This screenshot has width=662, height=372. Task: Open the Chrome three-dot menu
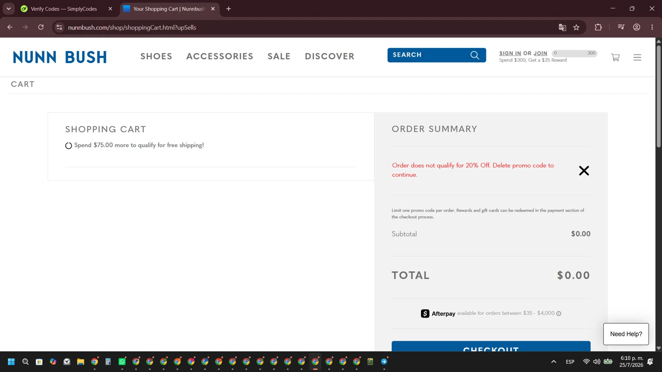(x=652, y=27)
